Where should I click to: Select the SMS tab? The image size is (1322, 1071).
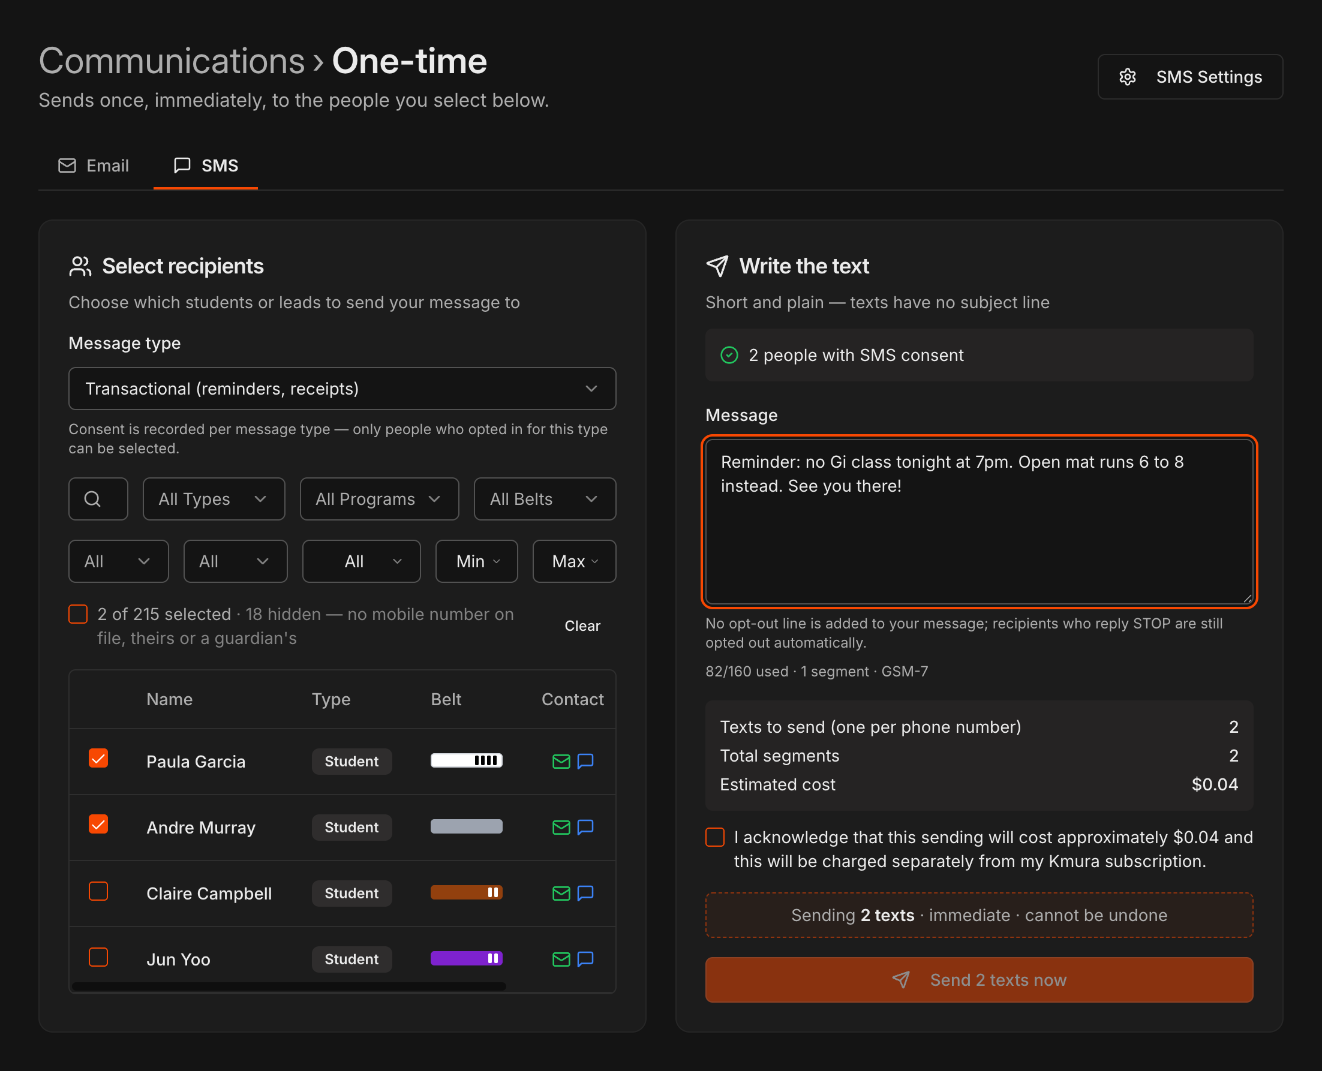pos(206,166)
